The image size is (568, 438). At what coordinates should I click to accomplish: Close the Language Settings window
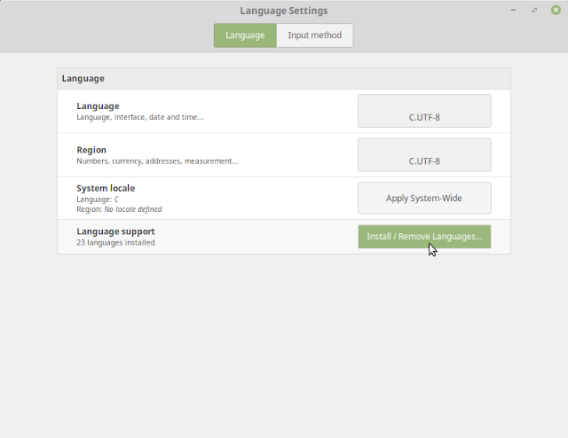click(556, 10)
